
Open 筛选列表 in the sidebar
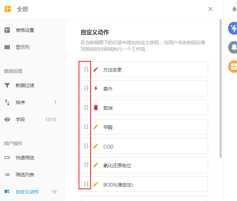coord(25,174)
